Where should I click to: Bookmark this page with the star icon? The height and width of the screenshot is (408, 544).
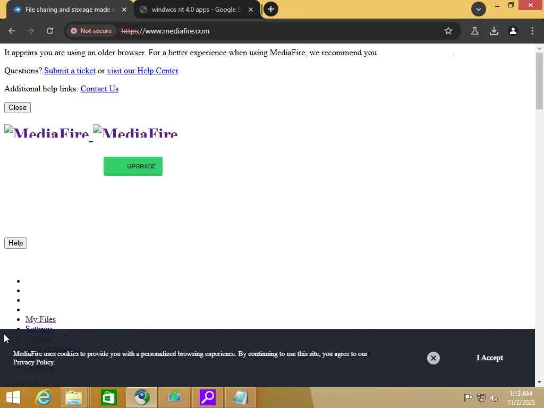click(448, 31)
